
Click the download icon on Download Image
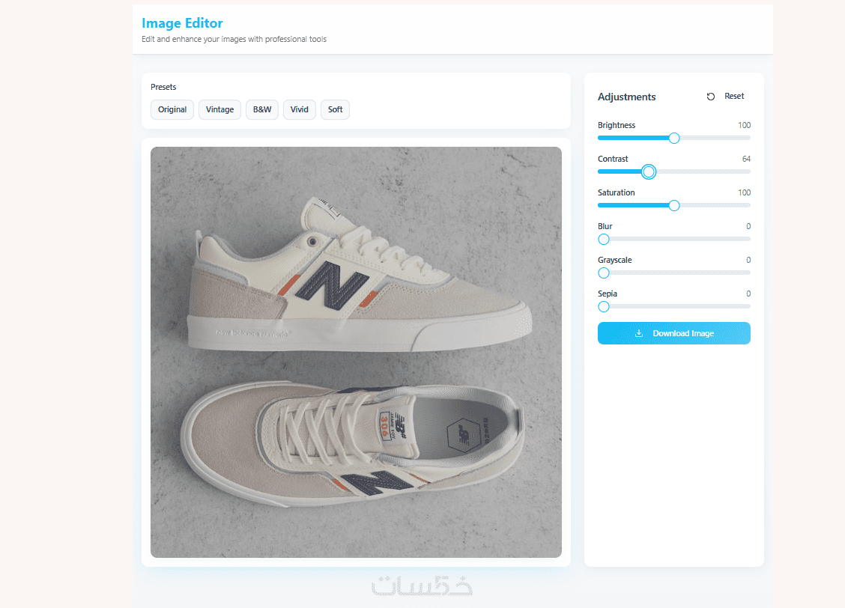(639, 333)
